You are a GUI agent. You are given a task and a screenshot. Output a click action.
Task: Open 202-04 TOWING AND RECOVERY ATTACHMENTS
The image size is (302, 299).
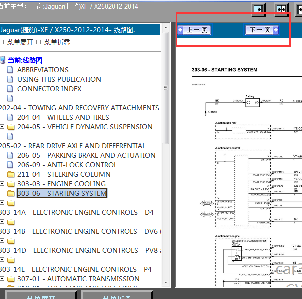pos(79,108)
